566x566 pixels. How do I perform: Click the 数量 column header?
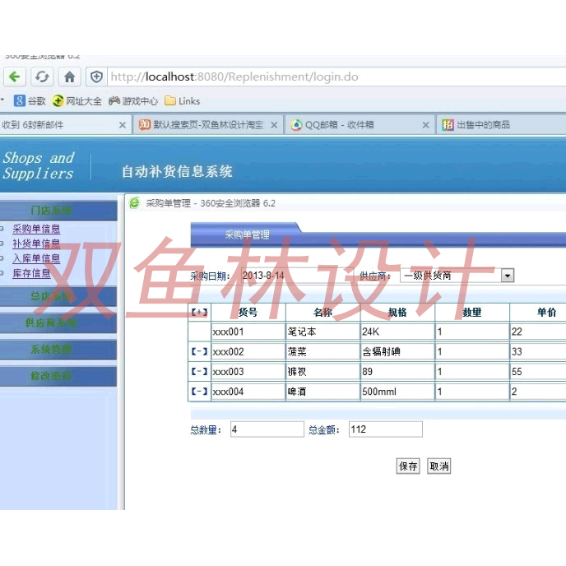click(472, 313)
